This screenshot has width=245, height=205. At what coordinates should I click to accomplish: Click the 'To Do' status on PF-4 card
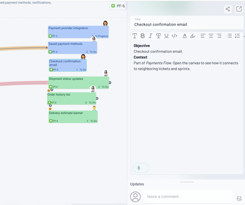point(93,52)
